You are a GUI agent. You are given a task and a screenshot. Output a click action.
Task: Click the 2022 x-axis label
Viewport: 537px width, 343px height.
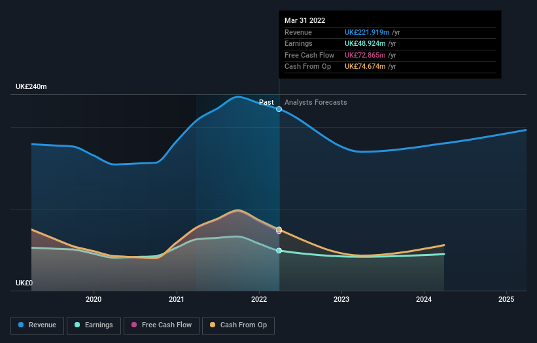[x=259, y=299]
